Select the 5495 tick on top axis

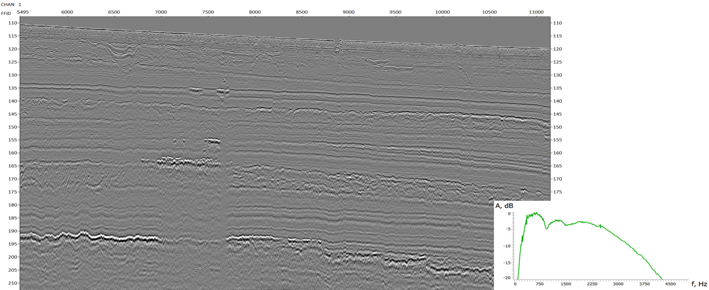pos(23,12)
